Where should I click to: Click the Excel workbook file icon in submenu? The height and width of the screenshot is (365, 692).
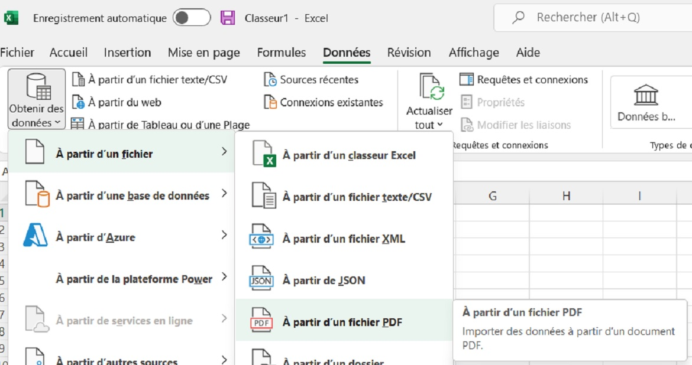[264, 154]
